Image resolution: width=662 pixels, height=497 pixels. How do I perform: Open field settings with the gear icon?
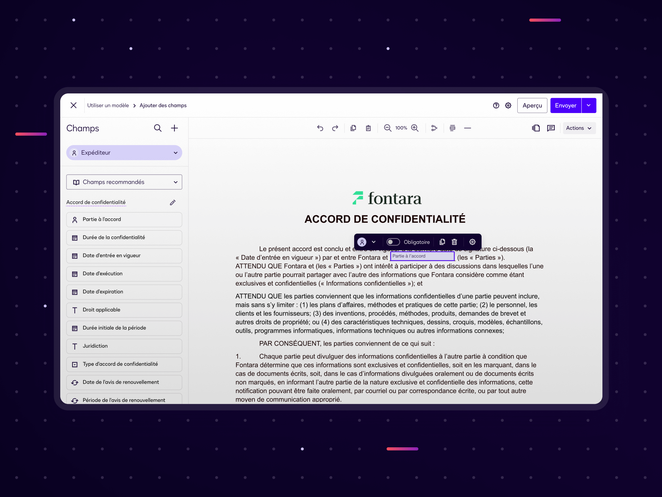coord(472,242)
